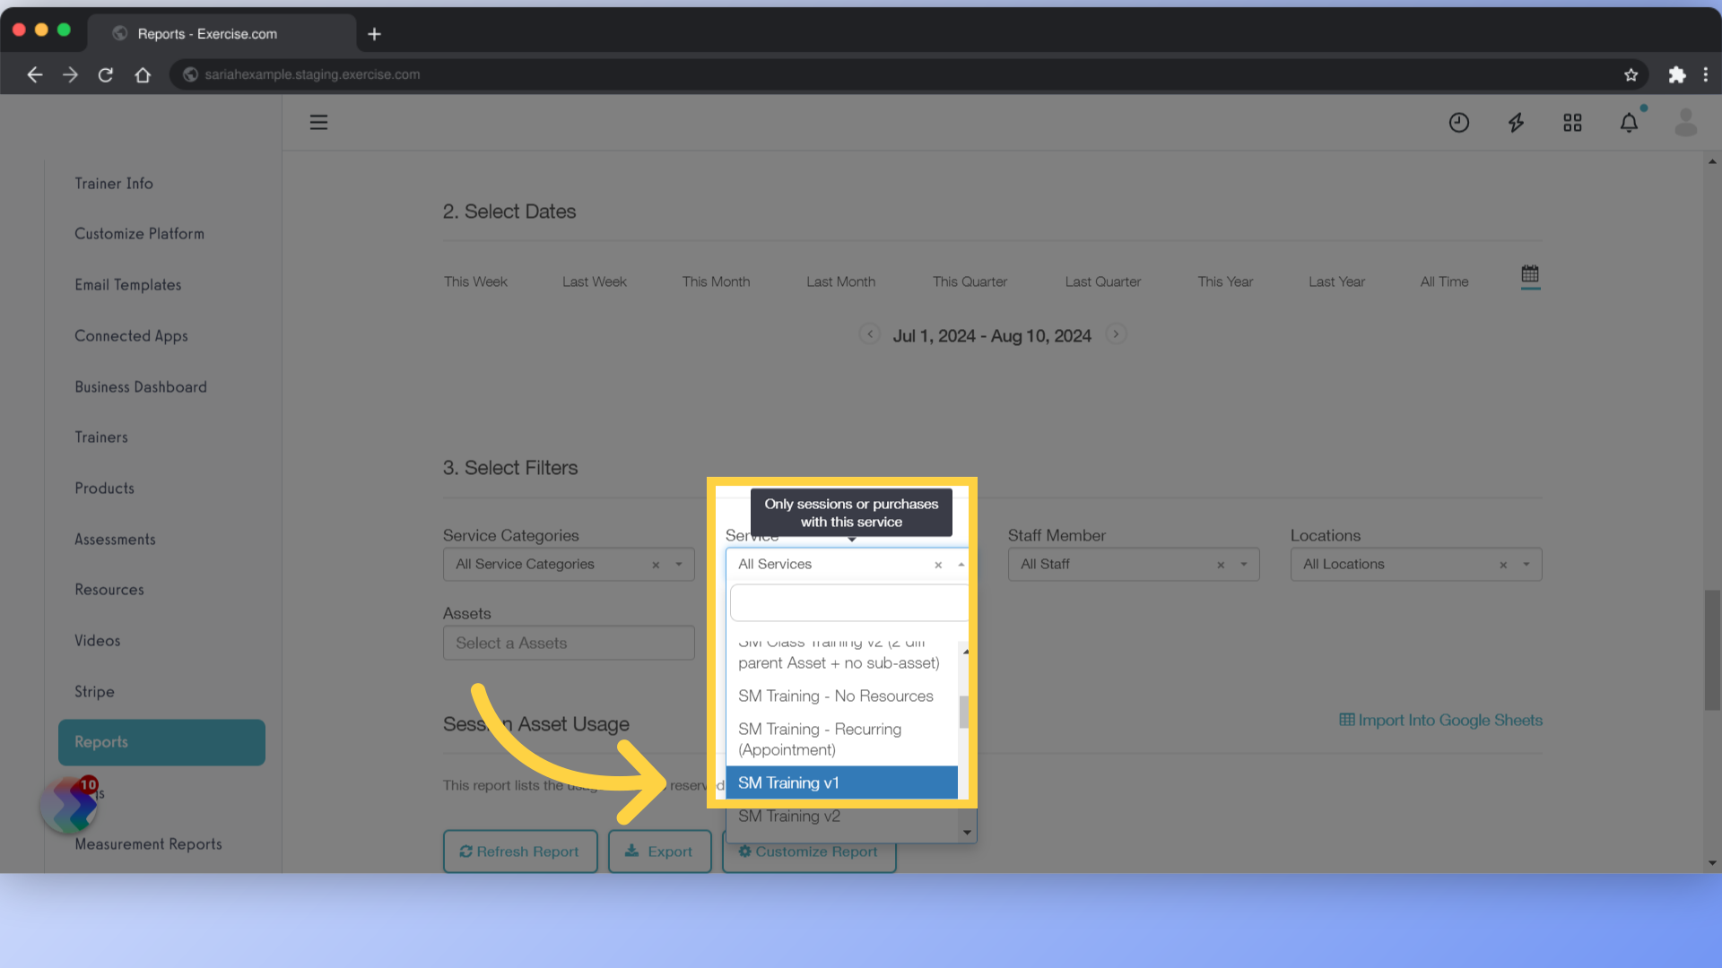Choose SM Training v2 option

coord(841,816)
